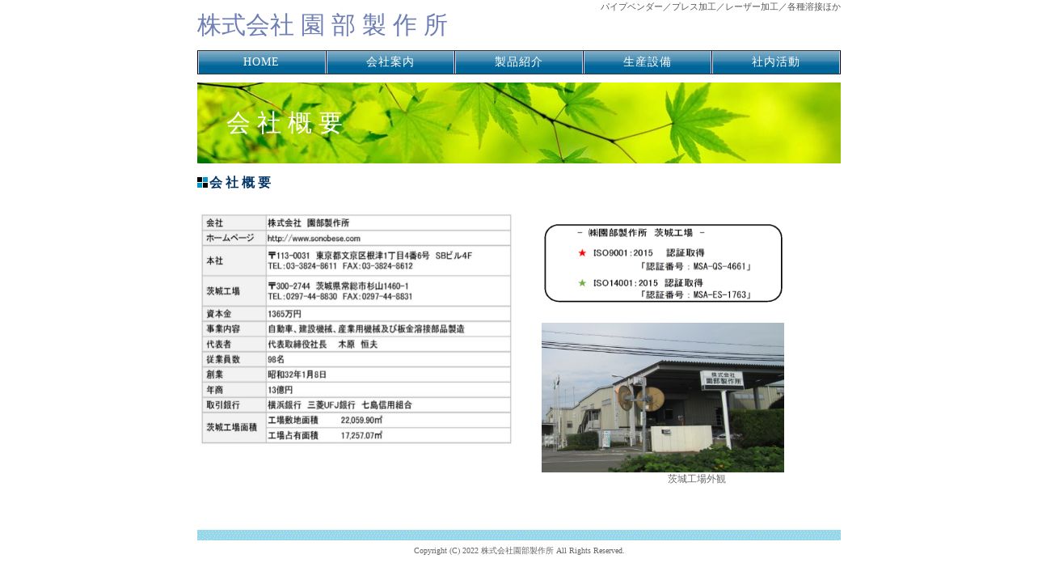Open the 会社案内 menu item
This screenshot has width=1038, height=563.
[x=390, y=62]
